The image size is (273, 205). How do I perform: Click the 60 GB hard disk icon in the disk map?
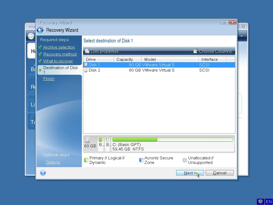[x=87, y=140]
